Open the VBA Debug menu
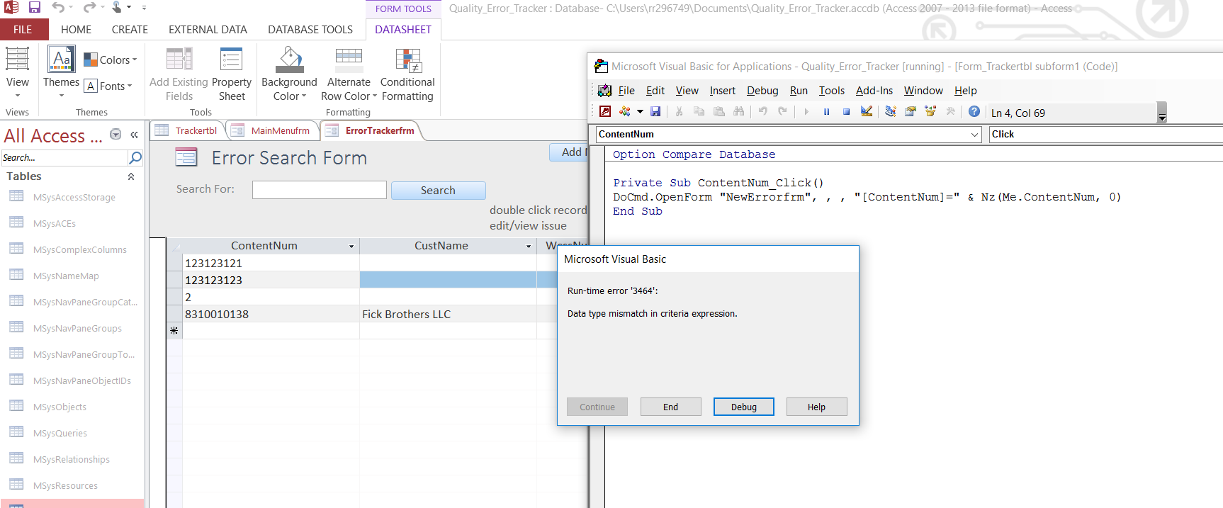Screen dimensions: 1223x508 [x=762, y=91]
